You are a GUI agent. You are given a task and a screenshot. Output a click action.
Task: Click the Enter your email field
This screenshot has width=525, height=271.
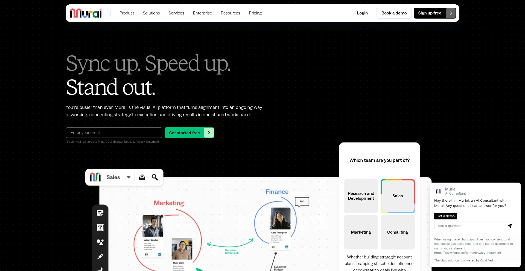(114, 133)
